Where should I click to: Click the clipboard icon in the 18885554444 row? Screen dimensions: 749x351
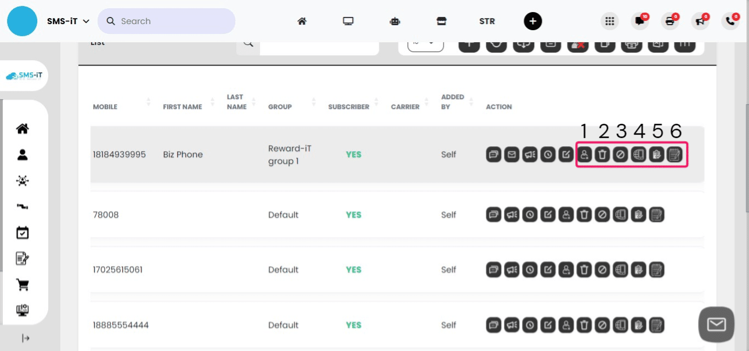(639, 325)
